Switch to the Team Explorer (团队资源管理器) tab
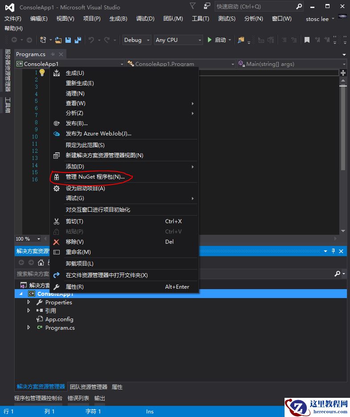The width and height of the screenshot is (350, 417). click(x=89, y=387)
